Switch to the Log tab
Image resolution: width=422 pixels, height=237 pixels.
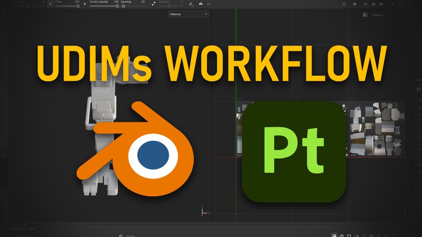(31, 228)
